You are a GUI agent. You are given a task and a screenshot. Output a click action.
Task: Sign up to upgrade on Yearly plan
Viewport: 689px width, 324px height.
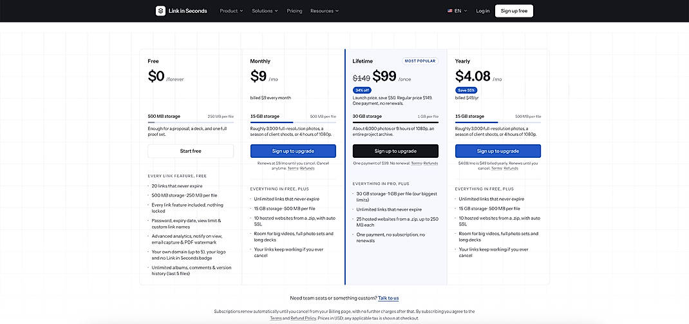[498, 151]
